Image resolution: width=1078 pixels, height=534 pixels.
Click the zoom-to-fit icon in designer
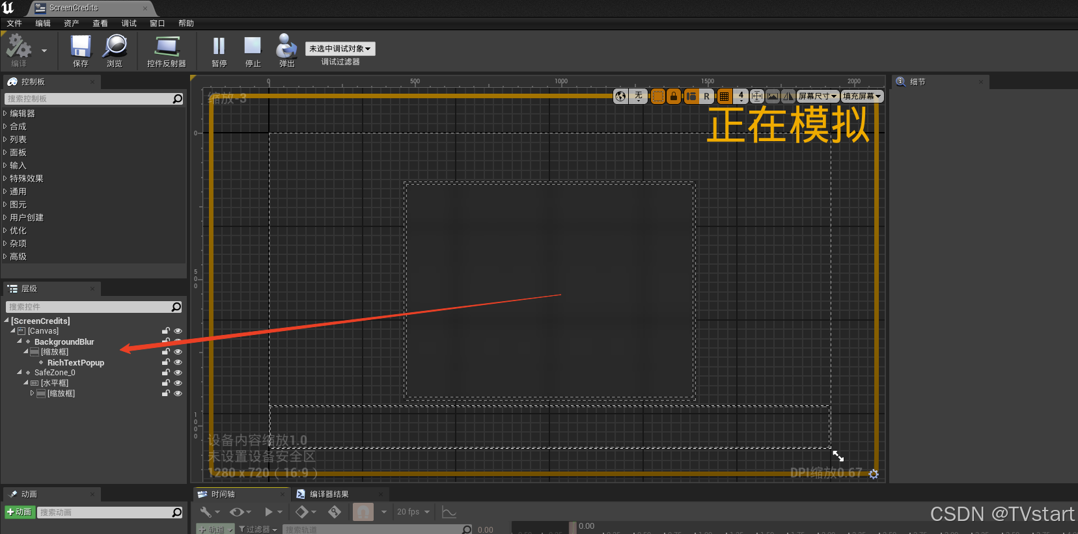(756, 96)
